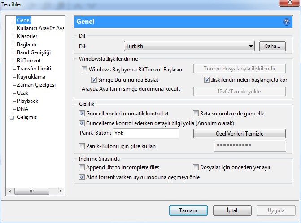Click left arrow of tree horizontal scrollbar
The image size is (301, 223).
[10, 191]
